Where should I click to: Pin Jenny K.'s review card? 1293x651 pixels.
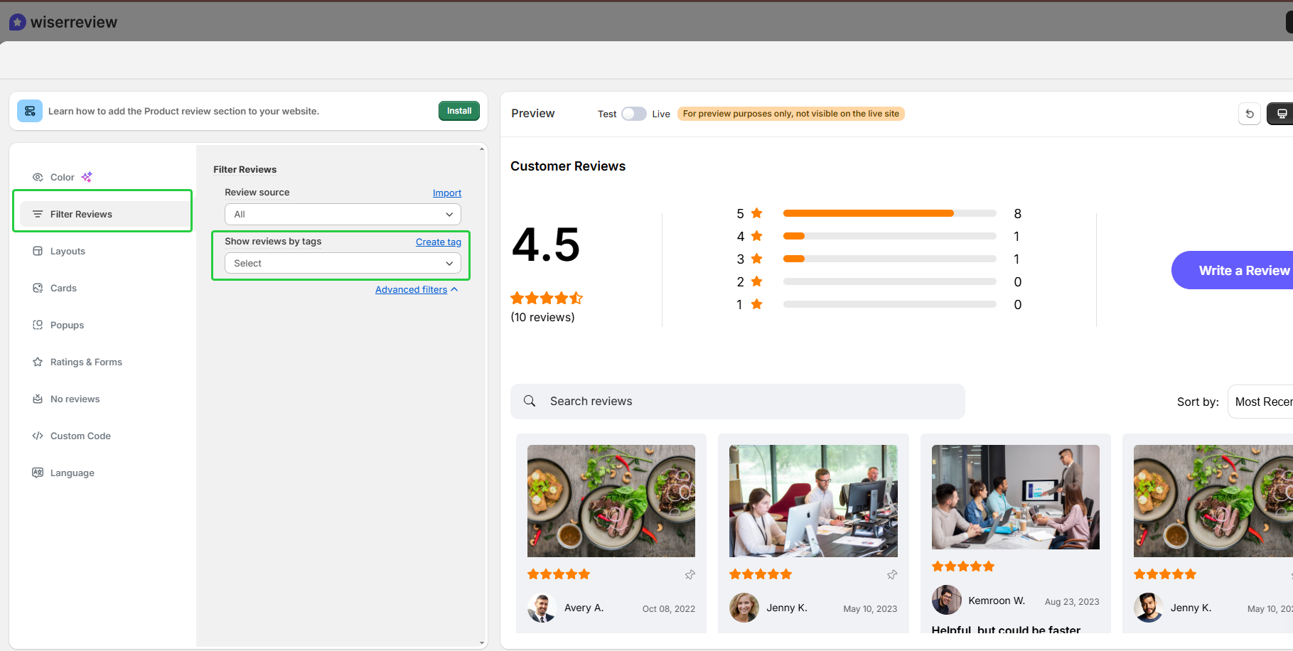click(x=891, y=575)
